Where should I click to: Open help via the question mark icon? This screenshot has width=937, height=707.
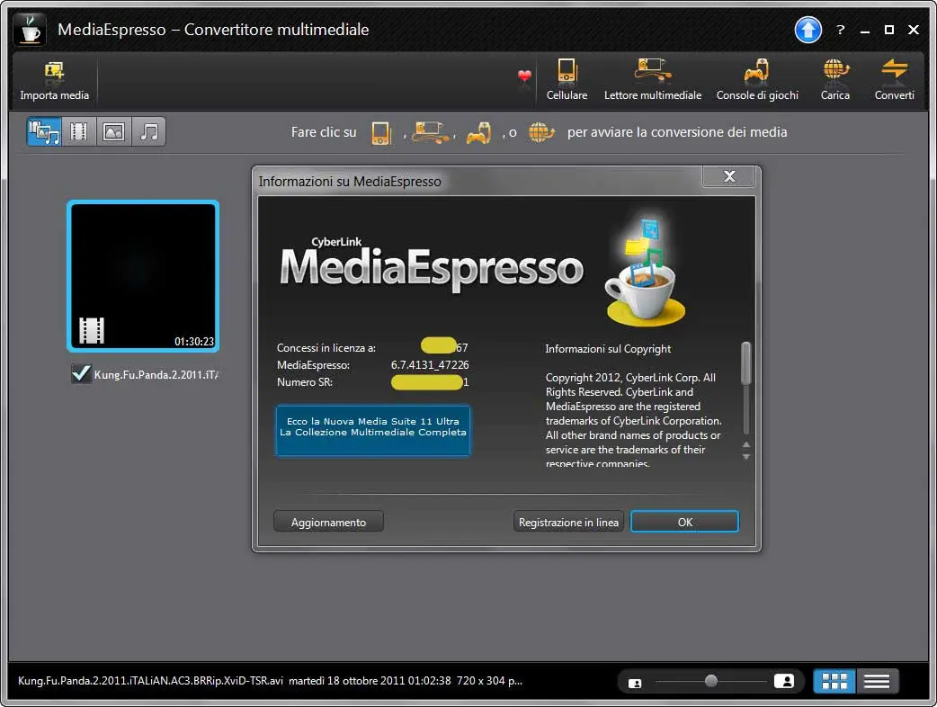840,30
